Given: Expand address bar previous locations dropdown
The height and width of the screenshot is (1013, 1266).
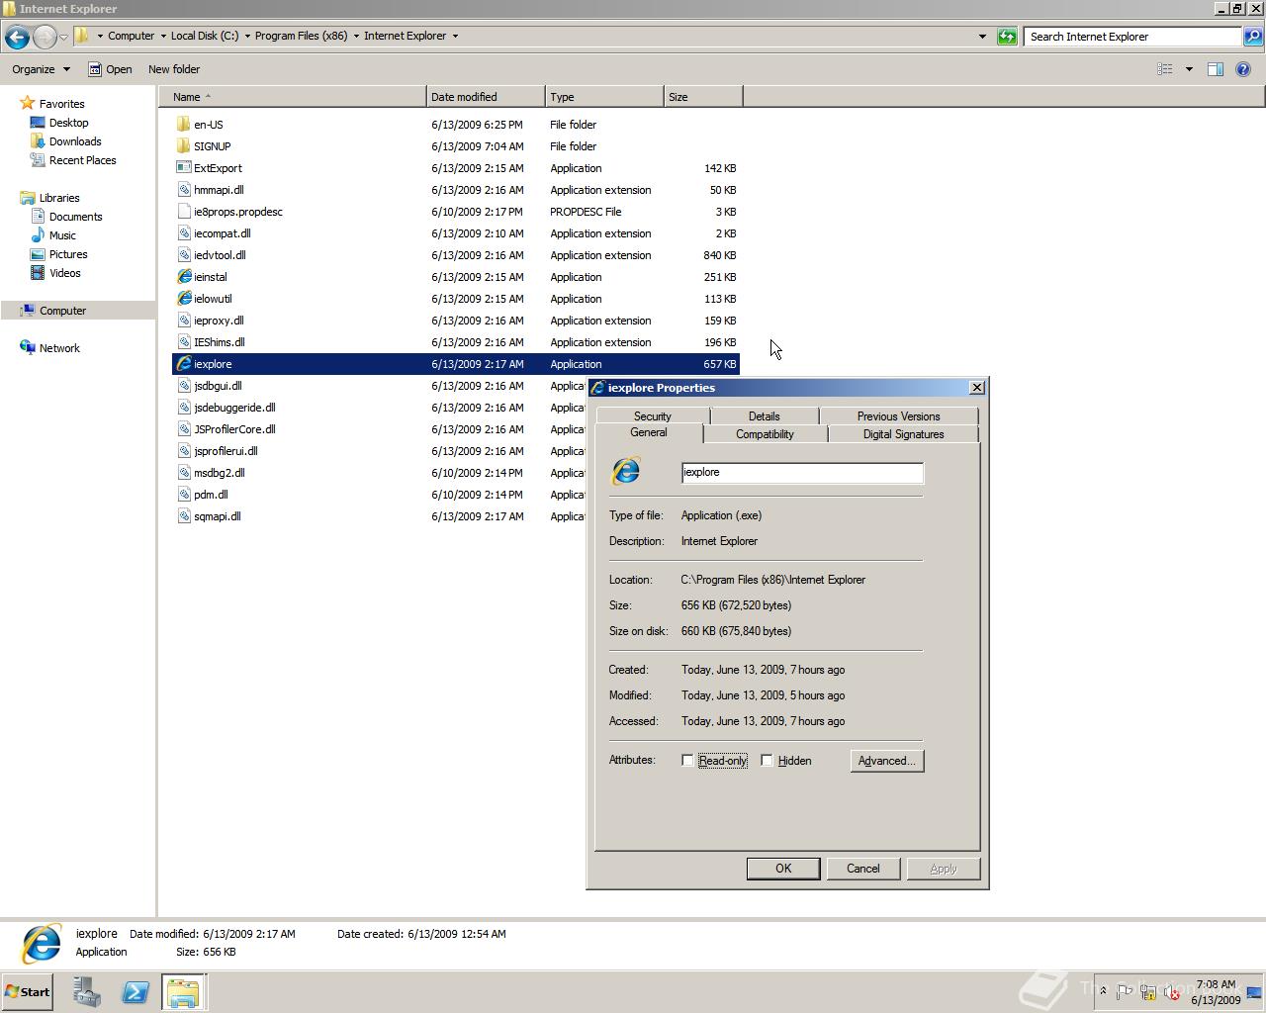Looking at the screenshot, I should point(982,37).
